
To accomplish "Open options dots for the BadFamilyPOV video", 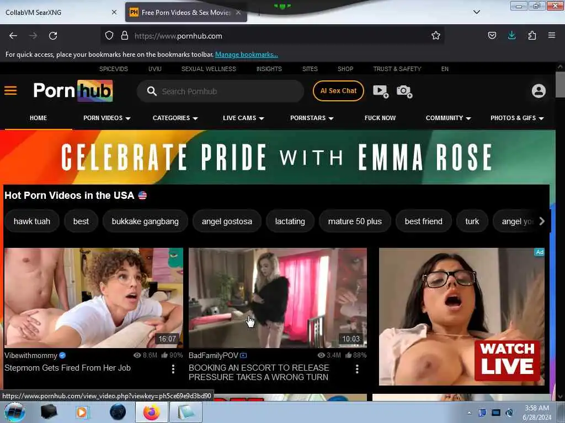I will (357, 368).
